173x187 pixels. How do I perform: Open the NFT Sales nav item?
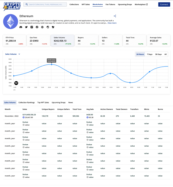(86, 4)
